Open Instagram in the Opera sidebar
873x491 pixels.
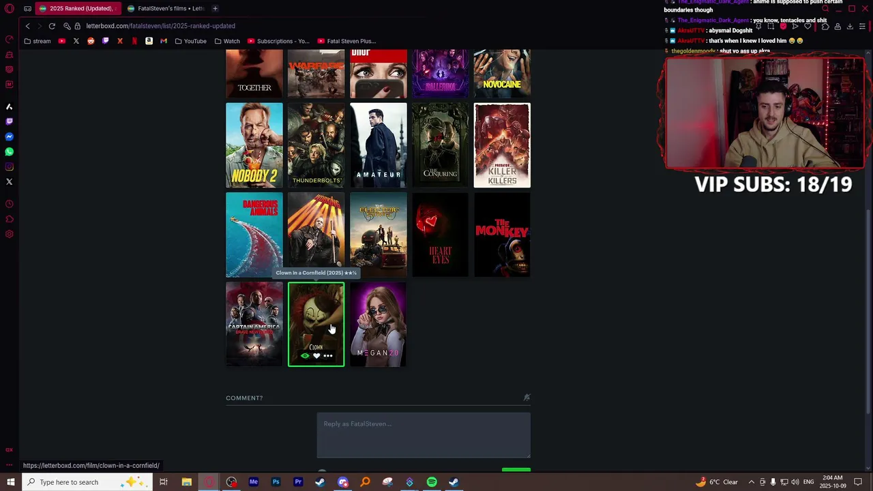click(10, 167)
